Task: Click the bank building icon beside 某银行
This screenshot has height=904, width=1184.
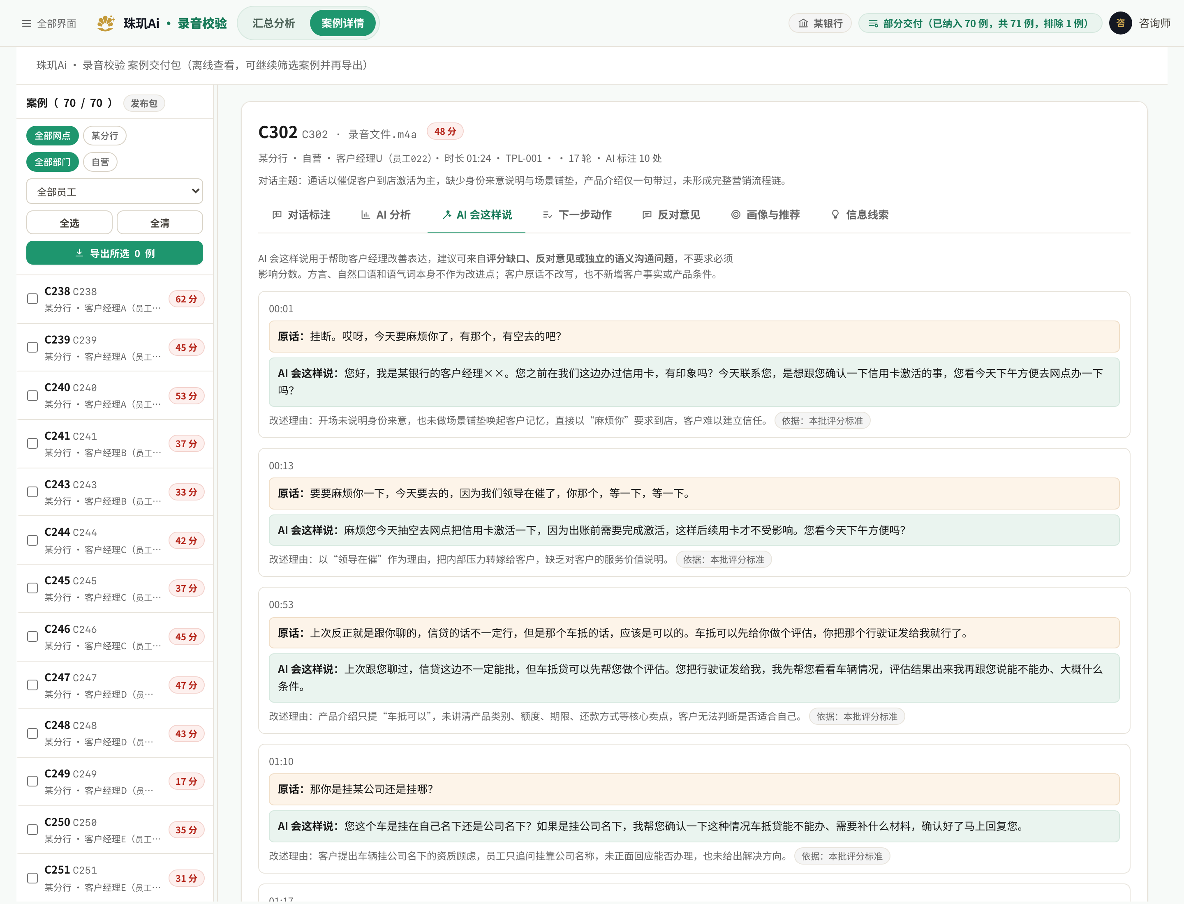Action: pos(803,23)
